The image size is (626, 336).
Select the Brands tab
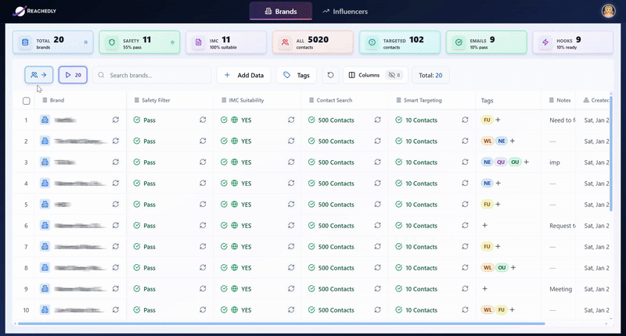[281, 11]
